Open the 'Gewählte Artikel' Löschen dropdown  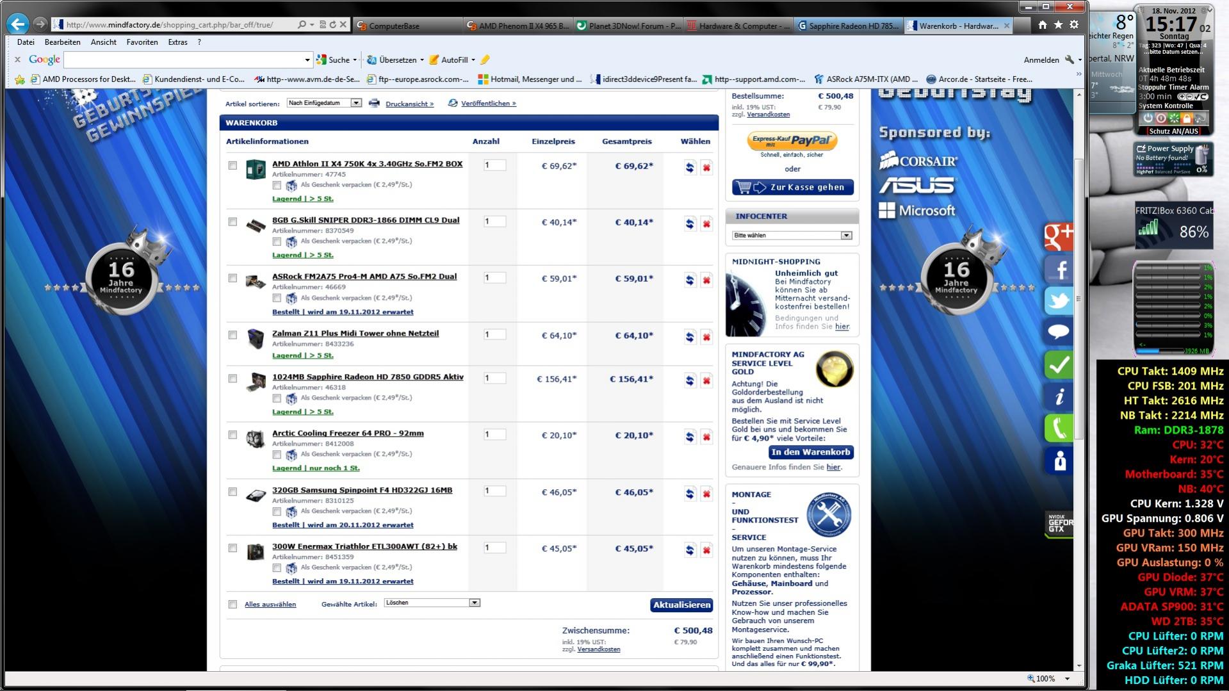(x=432, y=603)
